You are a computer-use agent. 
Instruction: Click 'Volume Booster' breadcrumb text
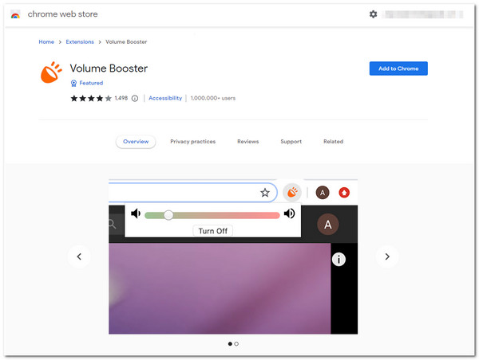[126, 41]
